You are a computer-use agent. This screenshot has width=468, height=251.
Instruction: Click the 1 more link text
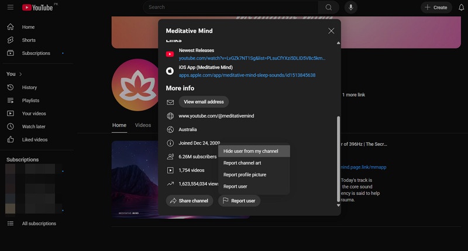353,95
